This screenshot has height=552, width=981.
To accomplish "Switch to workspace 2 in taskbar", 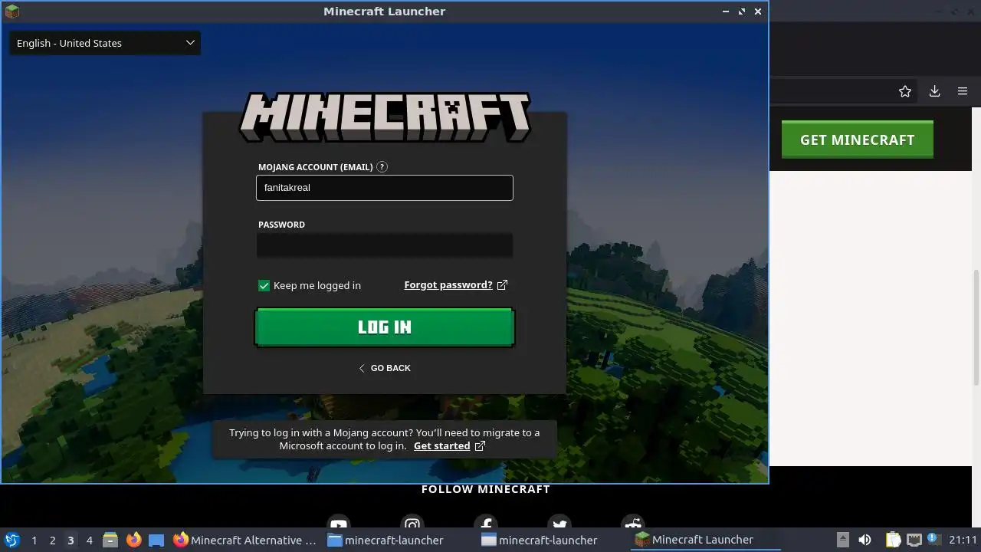I will click(x=52, y=540).
